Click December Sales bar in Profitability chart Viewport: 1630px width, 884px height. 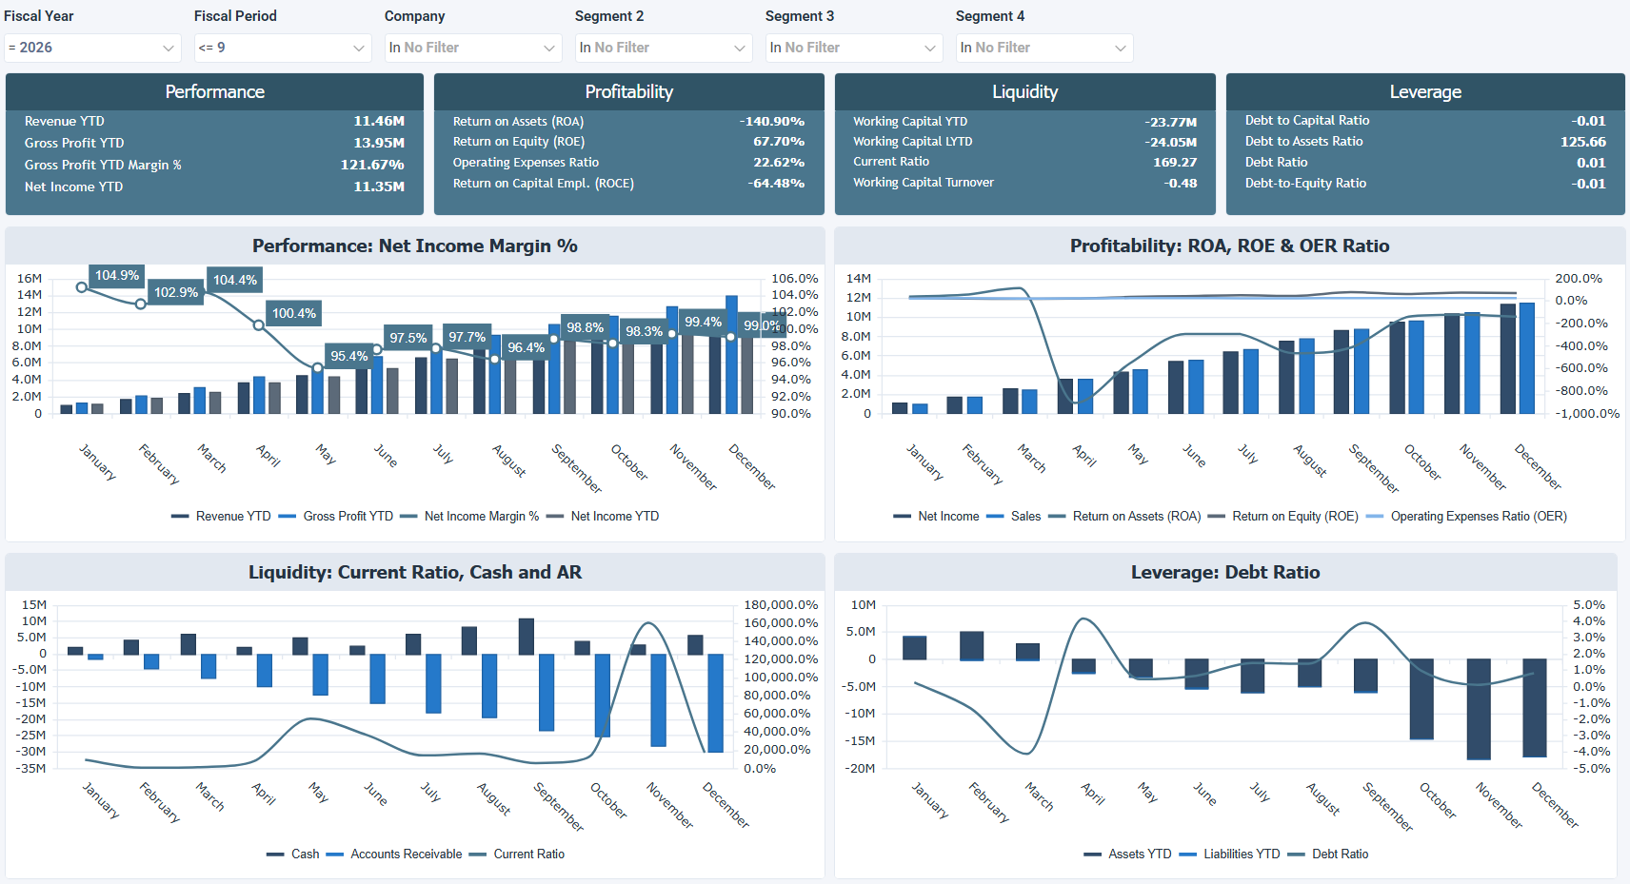[x=1527, y=358]
